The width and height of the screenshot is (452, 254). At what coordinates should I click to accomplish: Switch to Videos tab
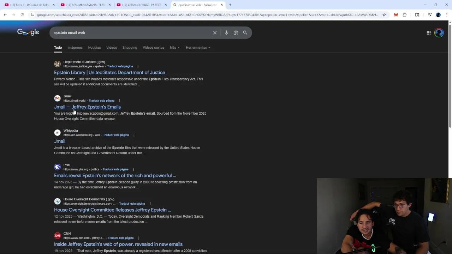pyautogui.click(x=112, y=48)
